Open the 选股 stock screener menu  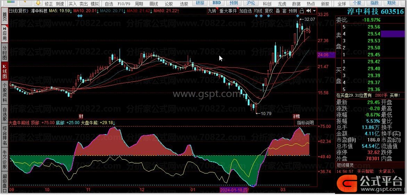point(184,3)
